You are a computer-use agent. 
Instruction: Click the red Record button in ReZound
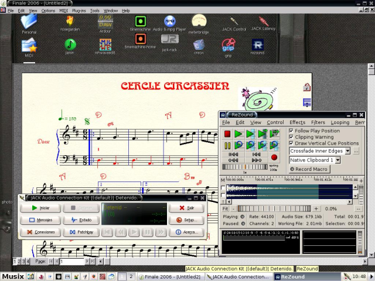coord(274,157)
